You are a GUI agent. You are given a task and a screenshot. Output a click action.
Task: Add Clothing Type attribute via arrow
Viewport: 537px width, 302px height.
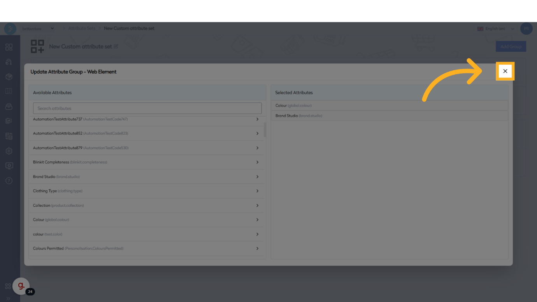pos(257,191)
